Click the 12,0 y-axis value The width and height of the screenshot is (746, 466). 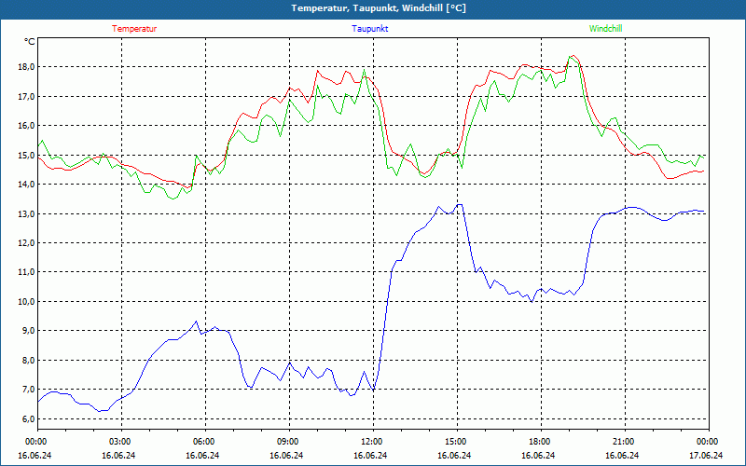(x=28, y=243)
